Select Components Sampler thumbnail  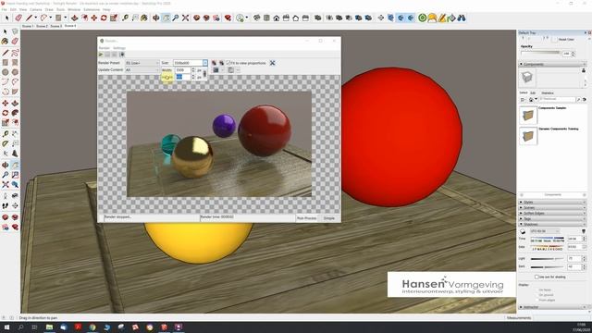[528, 115]
